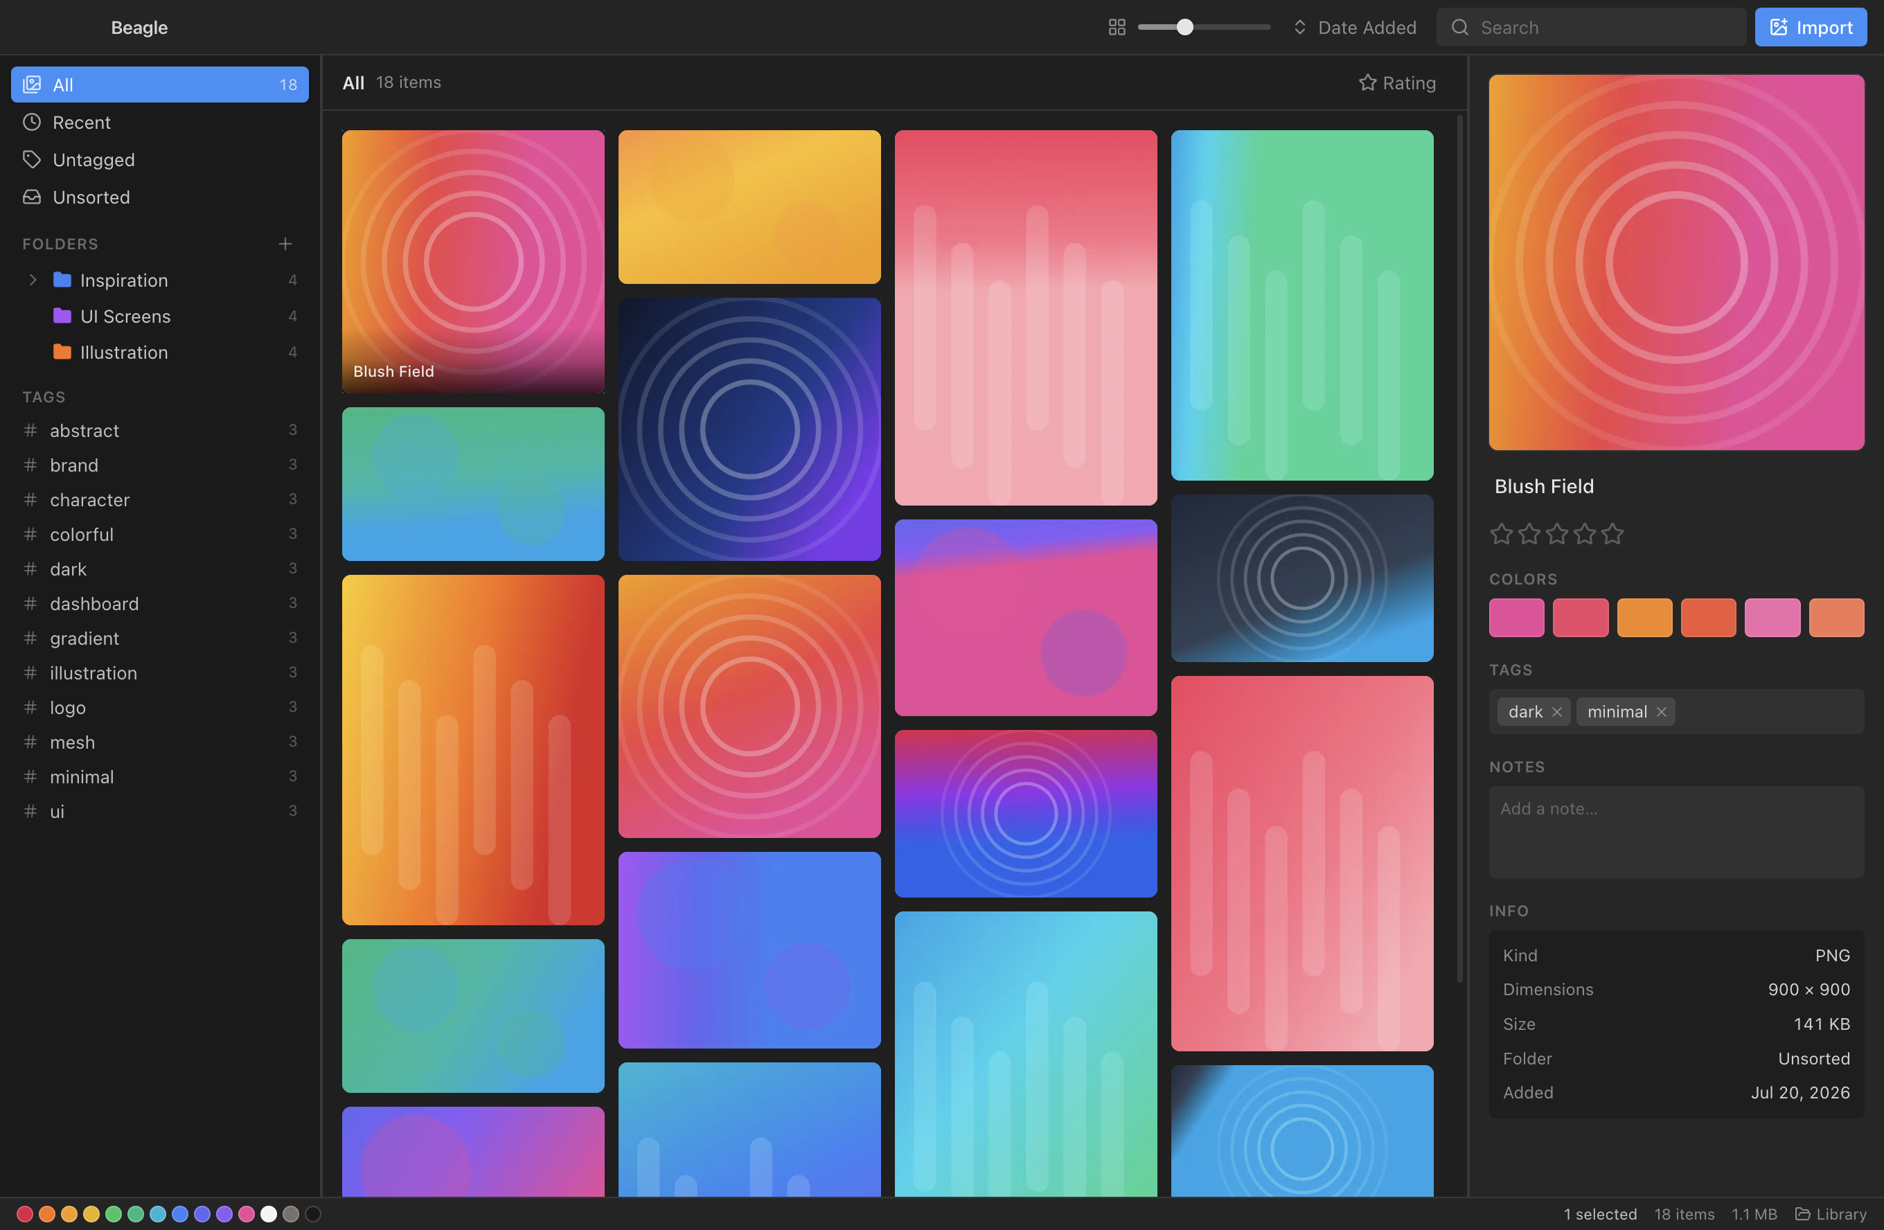
Task: Toggle sort direction arrows next to Date Added
Action: click(x=1299, y=28)
